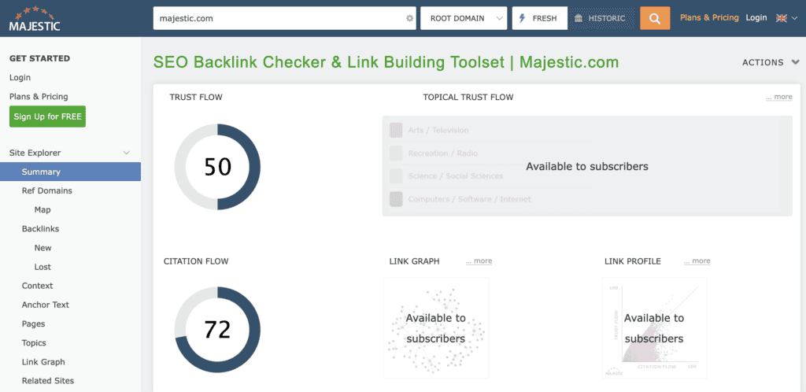The width and height of the screenshot is (806, 392).
Task: Expand the Actions menu
Action: pos(771,62)
